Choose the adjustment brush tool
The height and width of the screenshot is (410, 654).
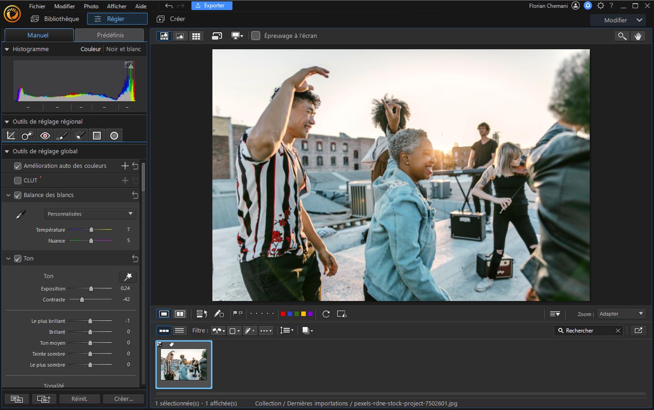tap(62, 136)
